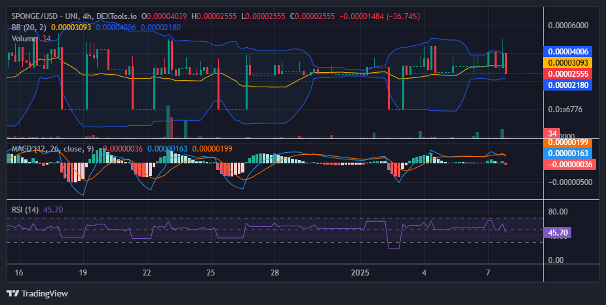Click the orange 0.00000199 tag on the MACD axis
This screenshot has height=305, width=606.
[x=567, y=142]
